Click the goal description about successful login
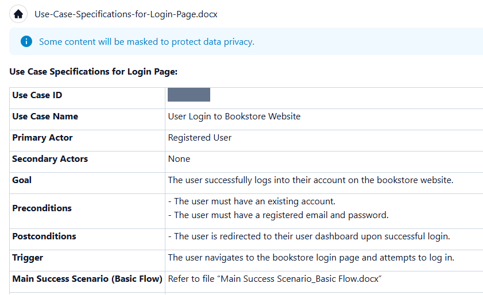This screenshot has height=295, width=483. click(x=311, y=180)
